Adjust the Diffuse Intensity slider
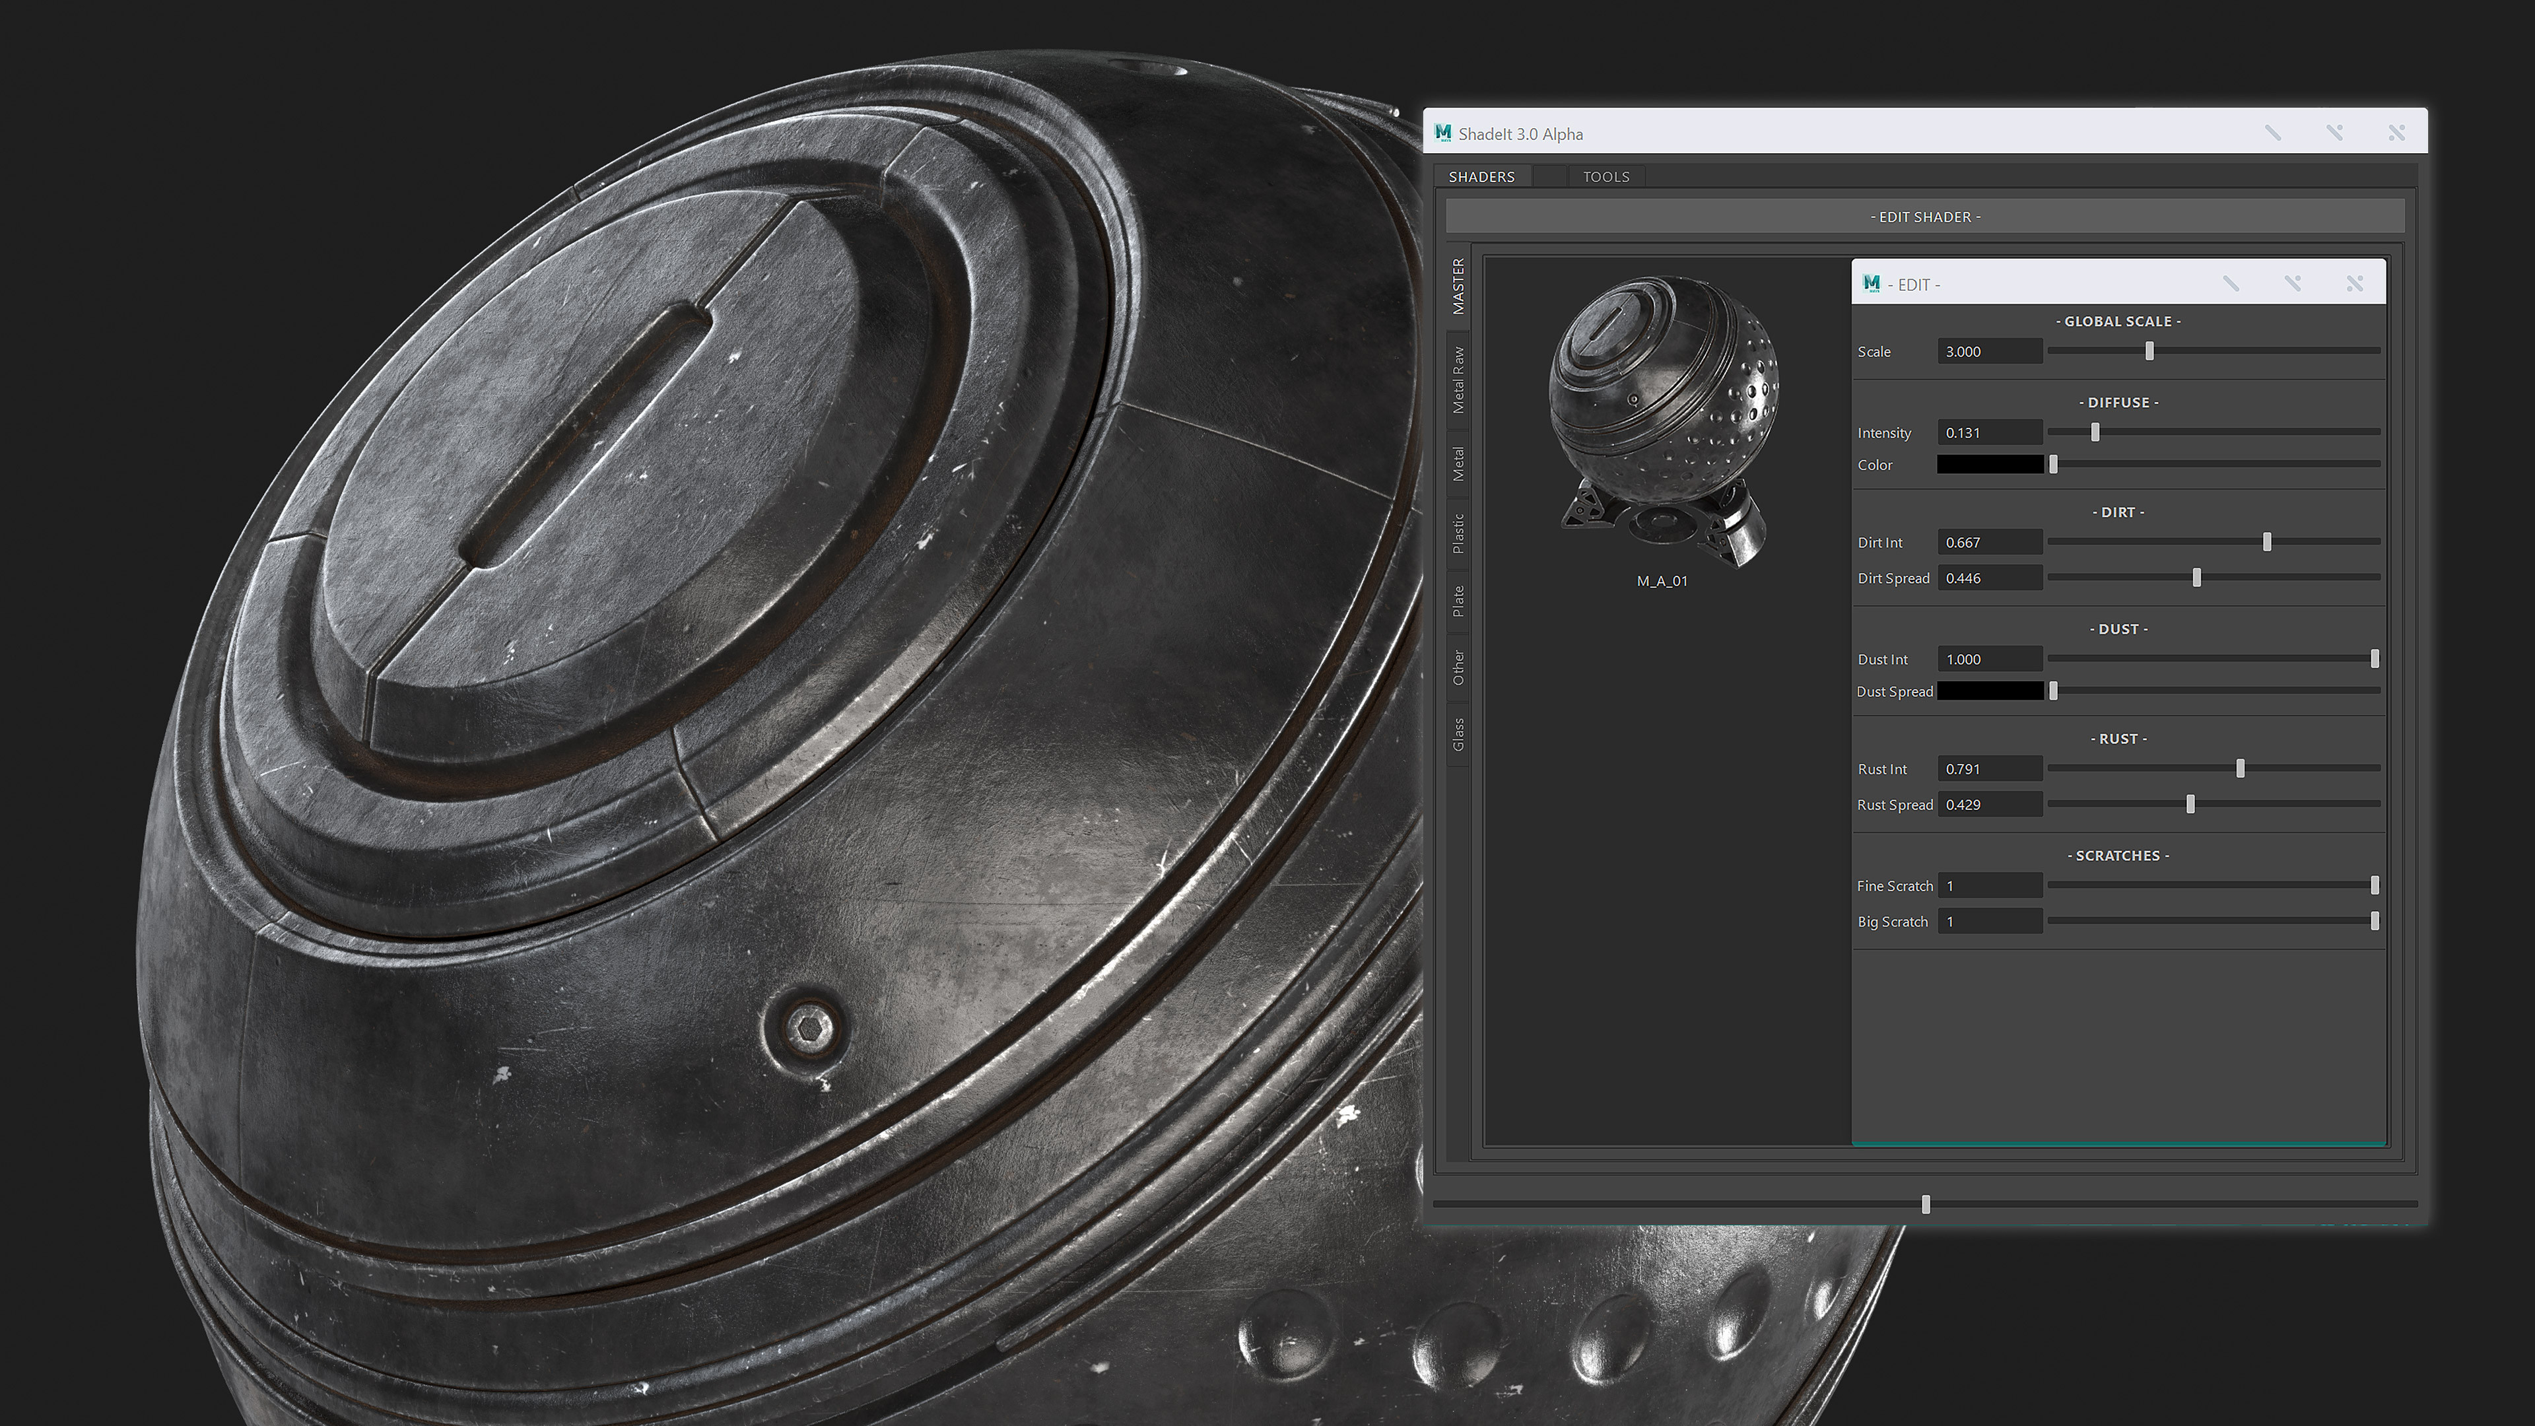Screen dimensions: 2535x1426 [2095, 432]
